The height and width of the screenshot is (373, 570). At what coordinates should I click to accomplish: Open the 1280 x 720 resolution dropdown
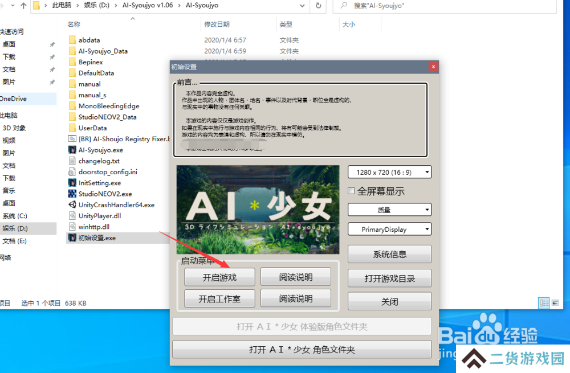pyautogui.click(x=389, y=172)
